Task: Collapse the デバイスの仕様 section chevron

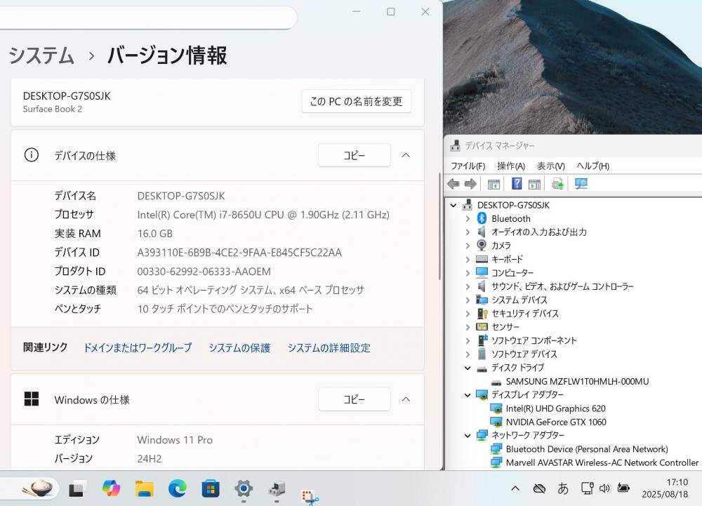Action: 406,155
